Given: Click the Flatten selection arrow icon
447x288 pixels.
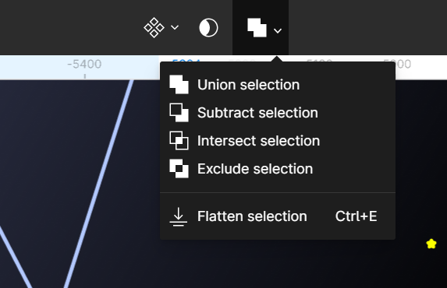Looking at the screenshot, I should 179,217.
